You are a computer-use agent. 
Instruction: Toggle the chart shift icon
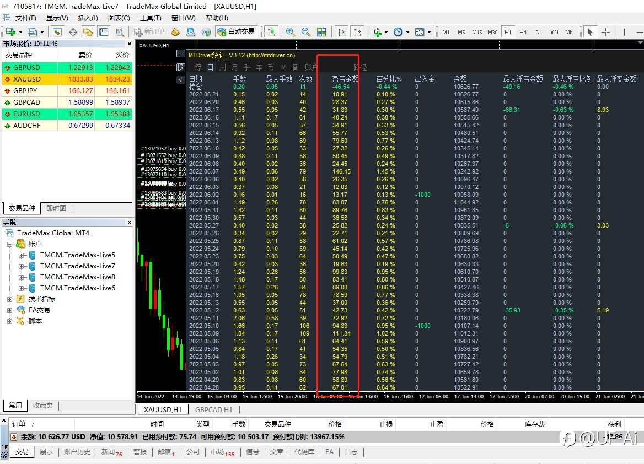click(x=357, y=31)
